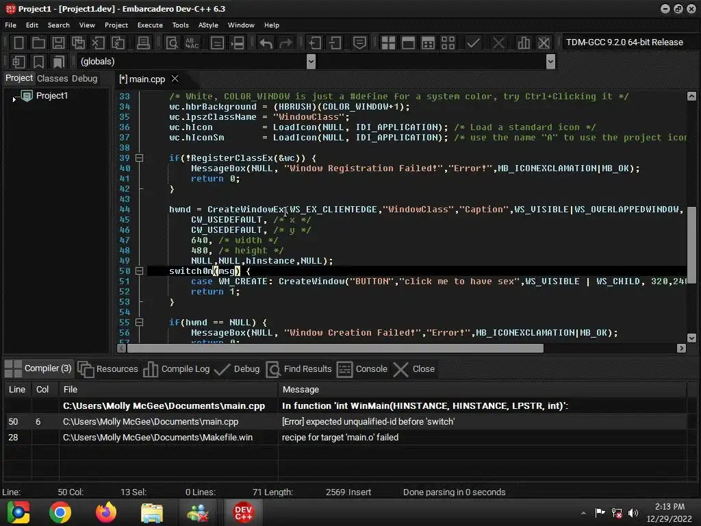
Task: Click the Undo arrow icon
Action: pyautogui.click(x=266, y=43)
